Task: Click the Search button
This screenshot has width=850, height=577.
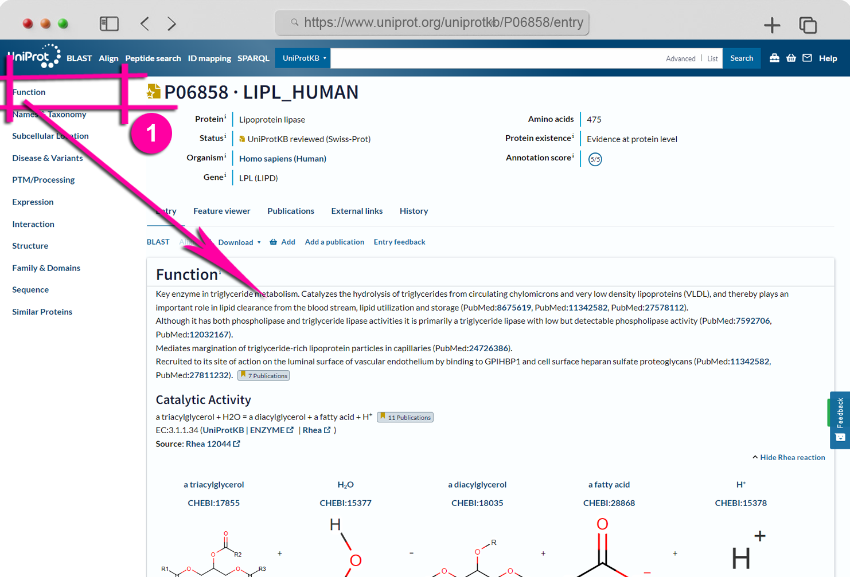Action: (742, 58)
